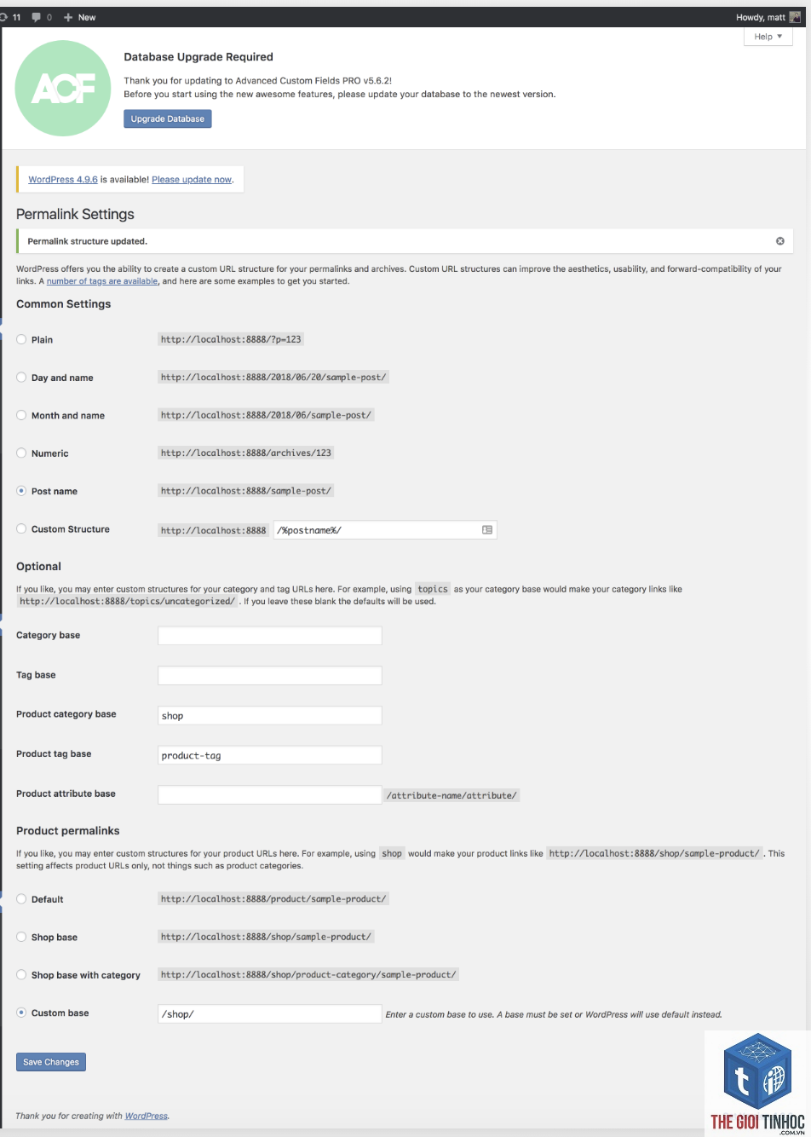Open the WordPress link in footer
The image size is (811, 1137).
point(147,1116)
